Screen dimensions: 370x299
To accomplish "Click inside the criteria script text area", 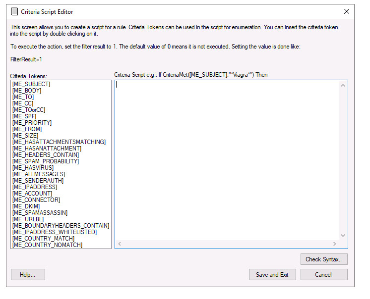I will (227, 158).
